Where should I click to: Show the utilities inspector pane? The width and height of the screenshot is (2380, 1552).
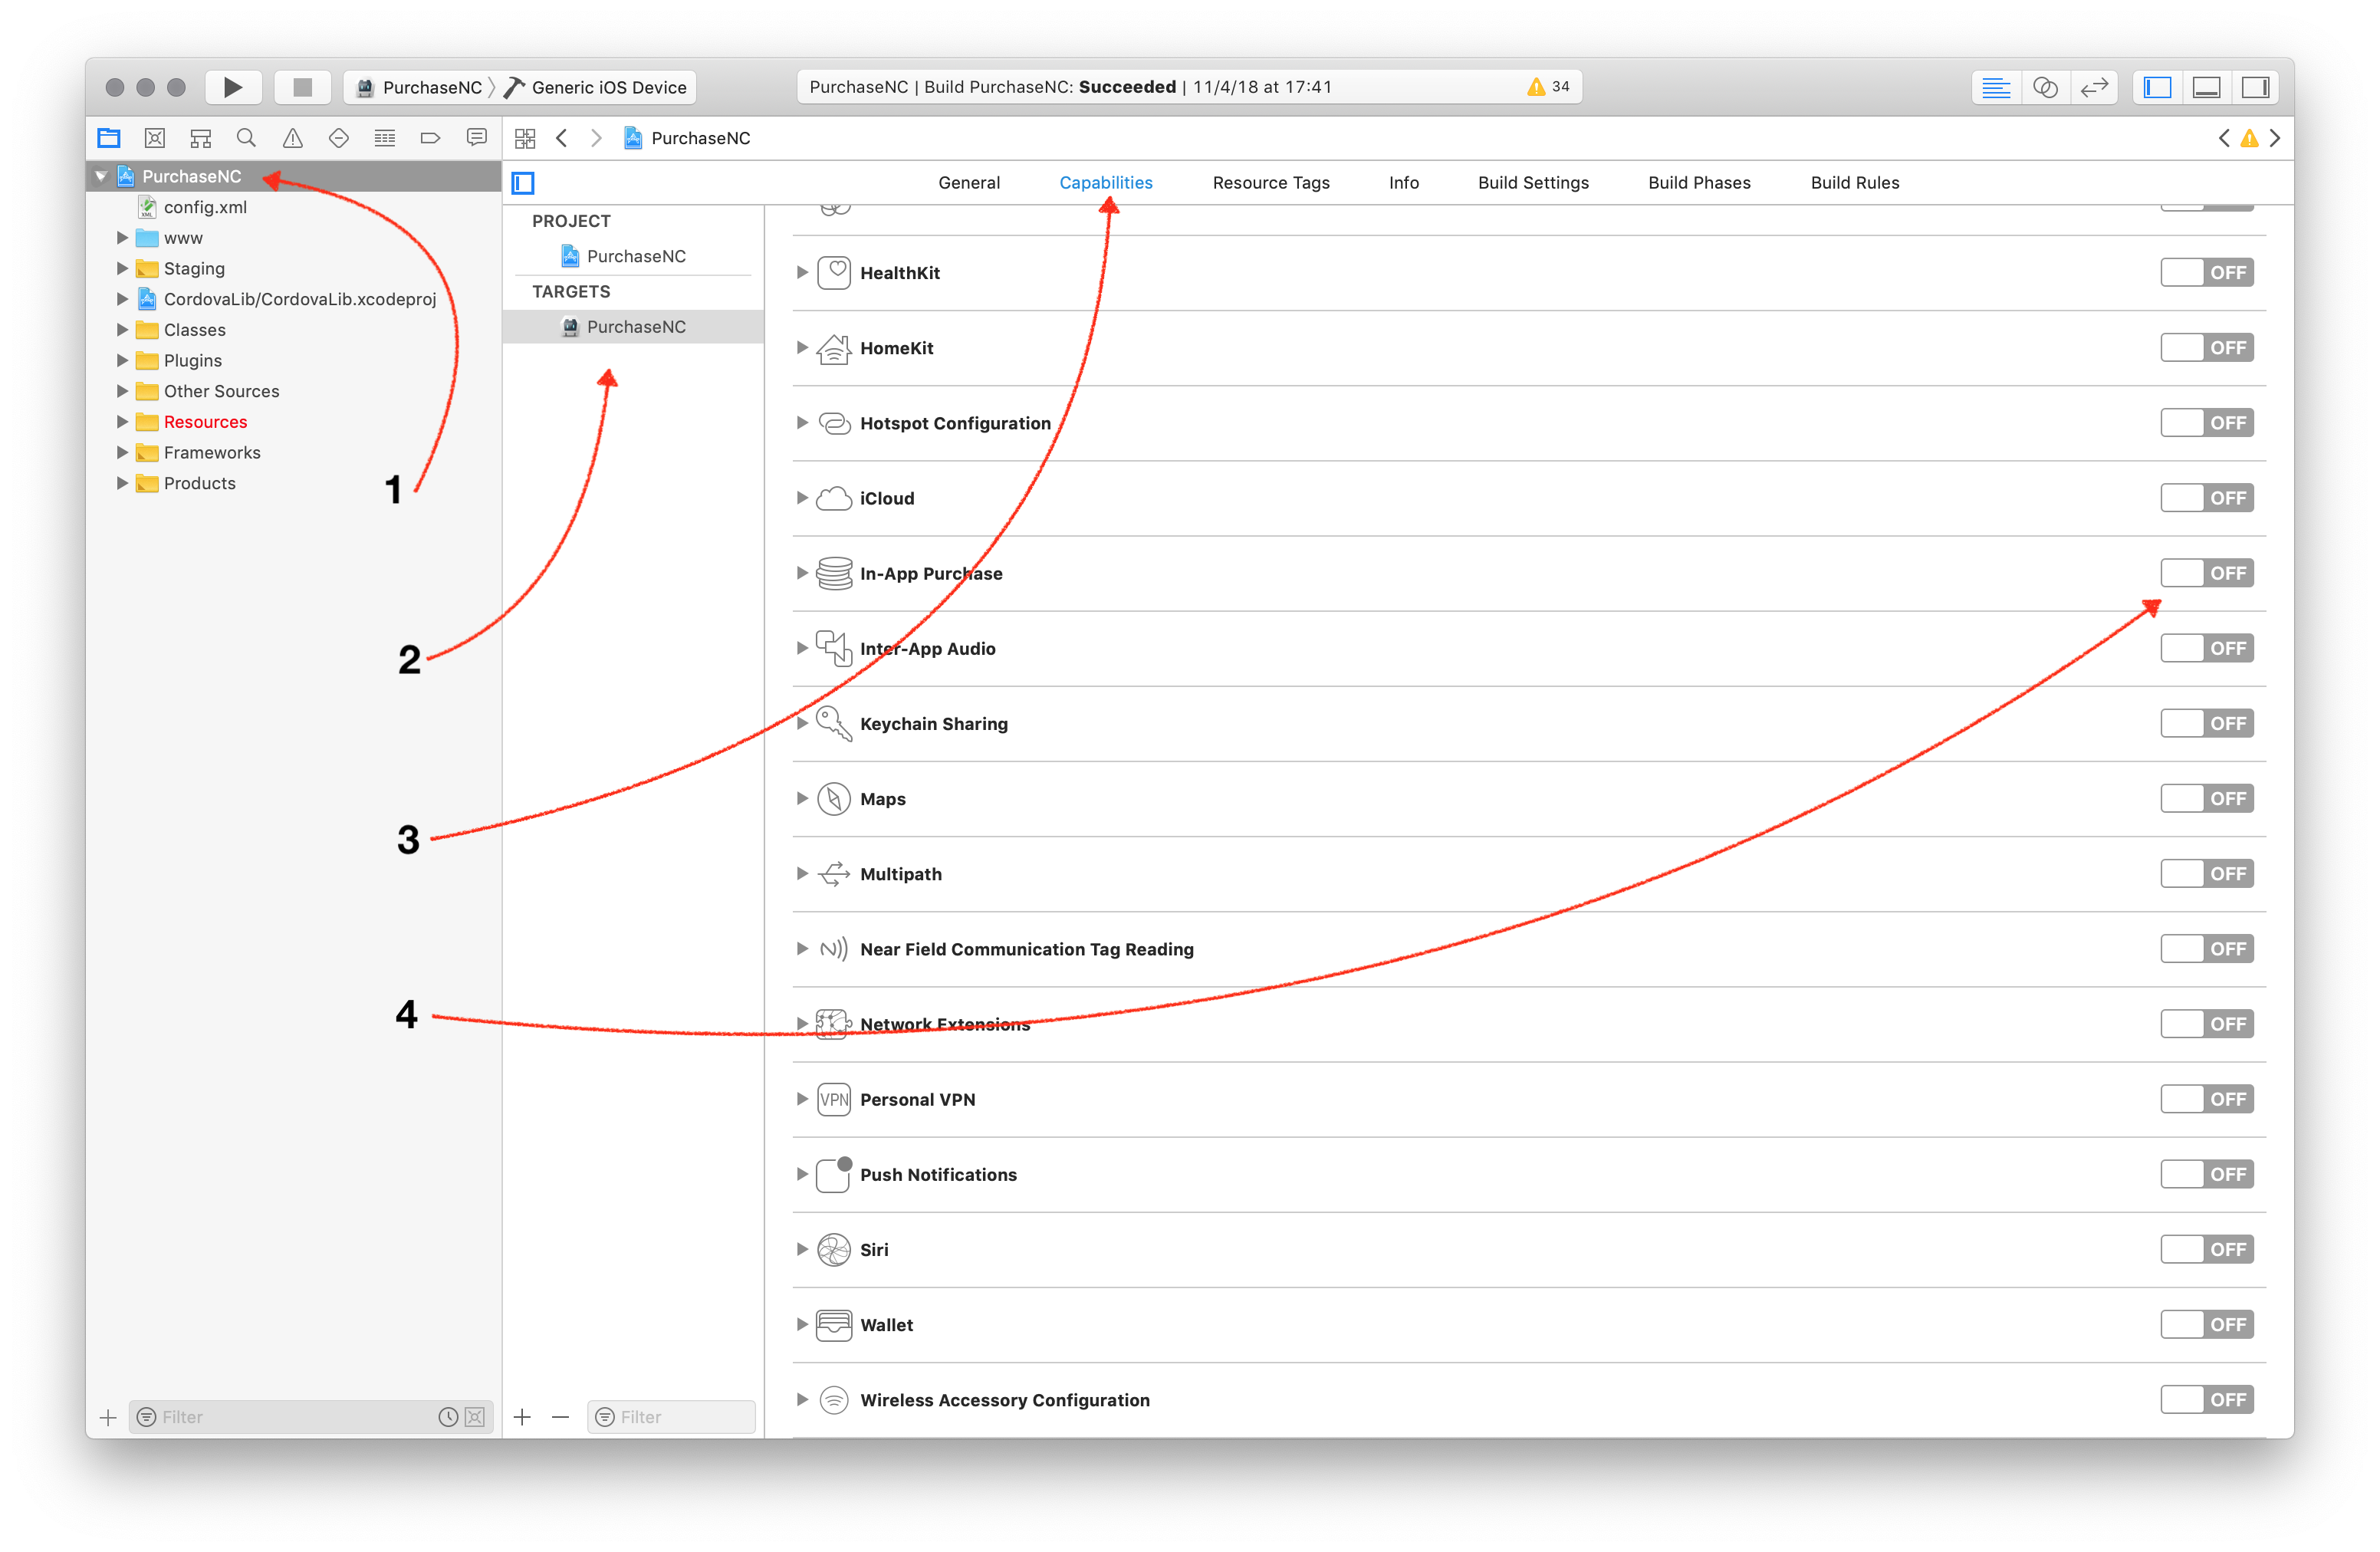click(x=2255, y=87)
